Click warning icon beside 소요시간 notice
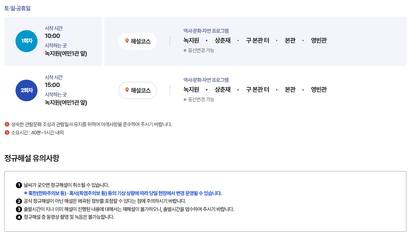The image size is (409, 236). 7,133
